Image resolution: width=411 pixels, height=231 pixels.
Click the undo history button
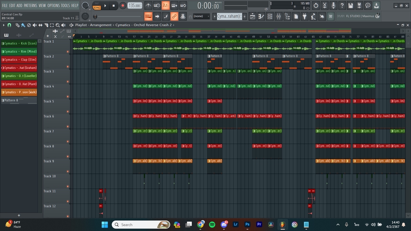tap(316, 5)
